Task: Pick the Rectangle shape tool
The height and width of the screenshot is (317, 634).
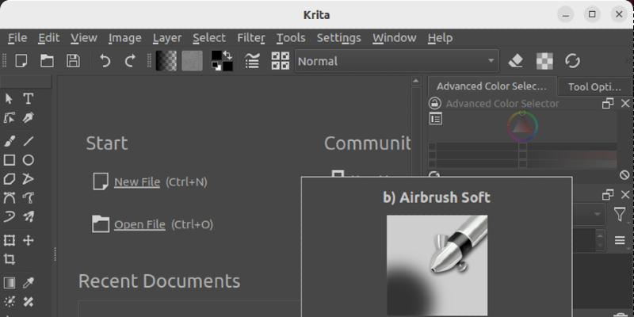Action: [x=10, y=160]
